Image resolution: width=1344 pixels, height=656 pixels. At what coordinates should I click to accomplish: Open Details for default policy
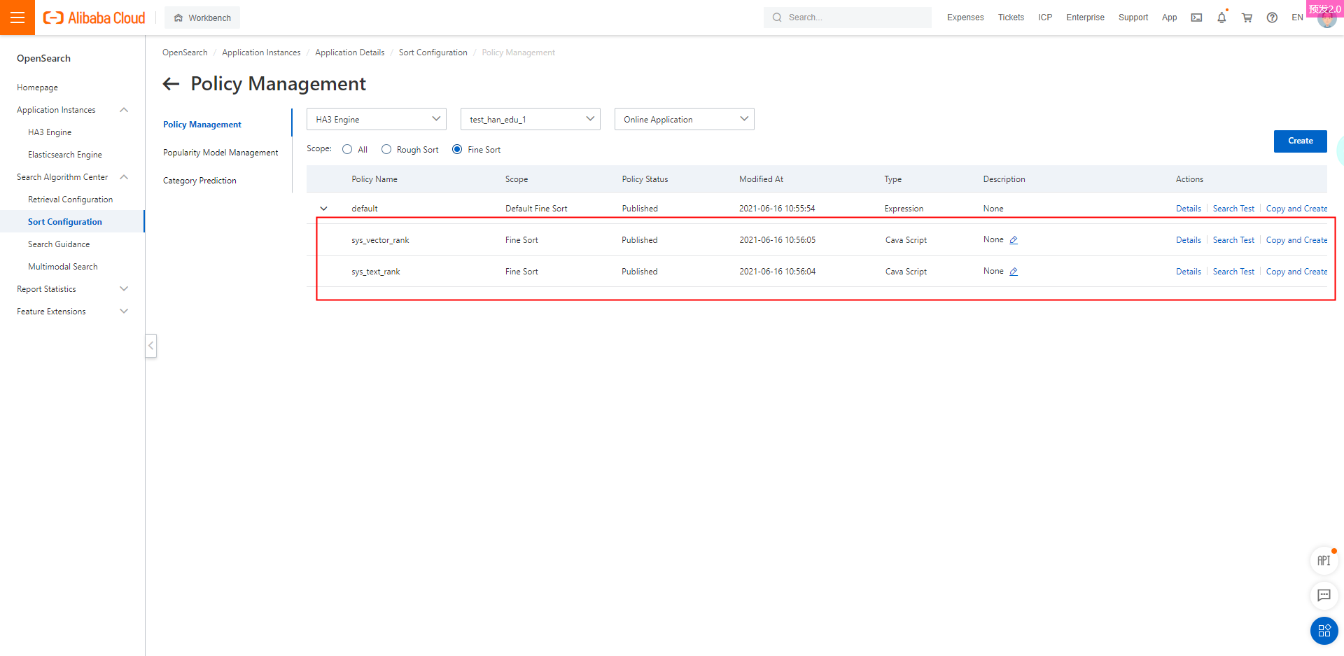(1188, 209)
